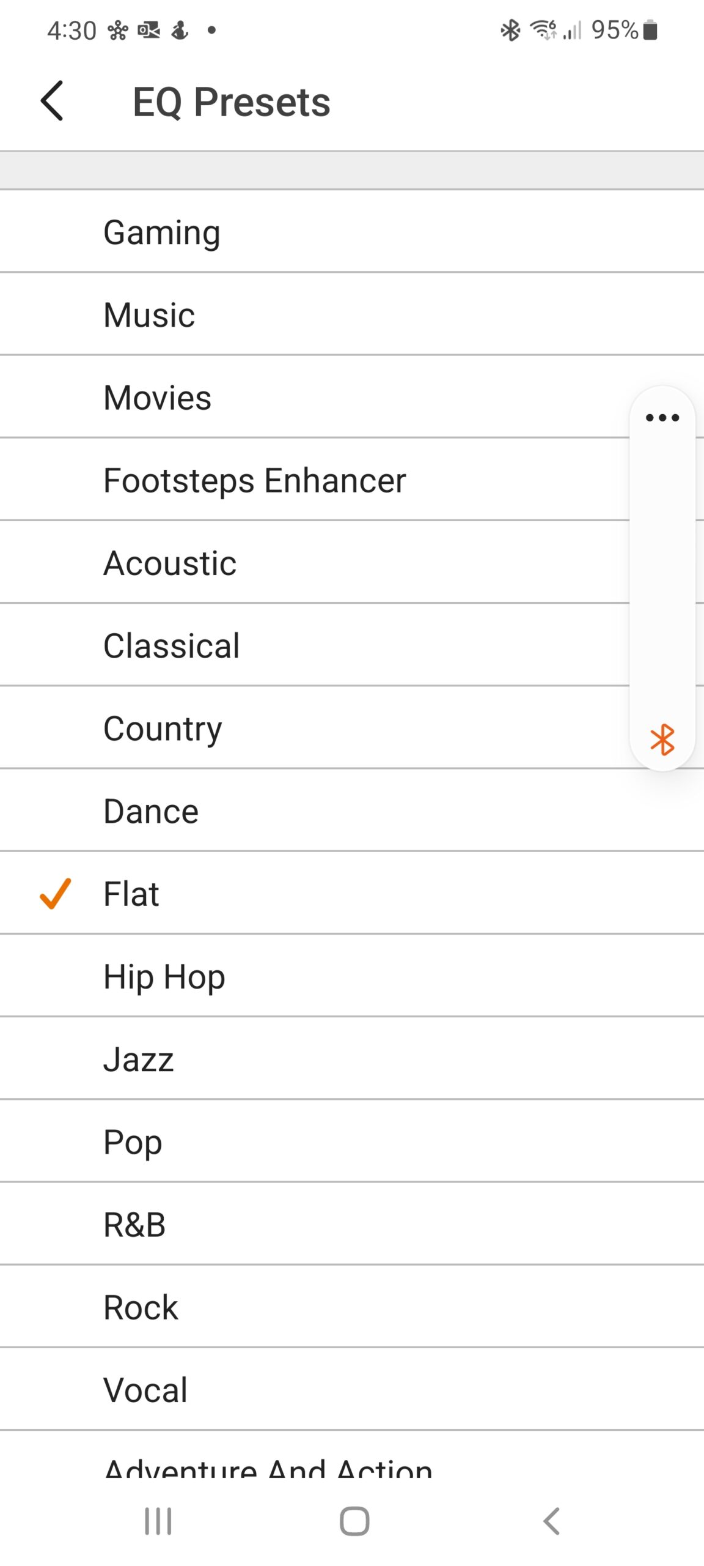Tap the back arrow beside EQ Presets
The image size is (704, 1566).
point(53,101)
